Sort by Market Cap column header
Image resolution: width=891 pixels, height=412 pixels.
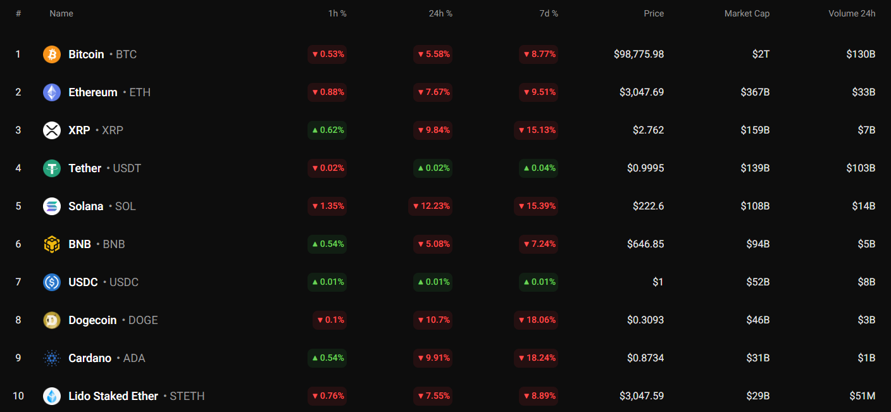coord(747,13)
